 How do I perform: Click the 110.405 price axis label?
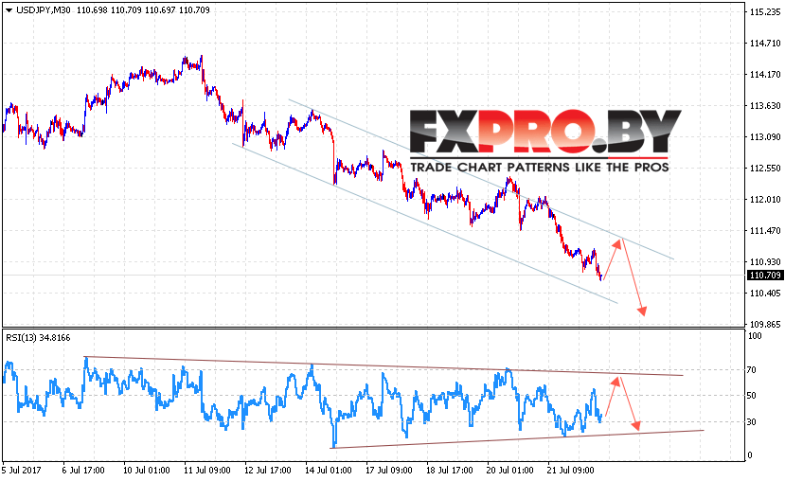(x=765, y=294)
